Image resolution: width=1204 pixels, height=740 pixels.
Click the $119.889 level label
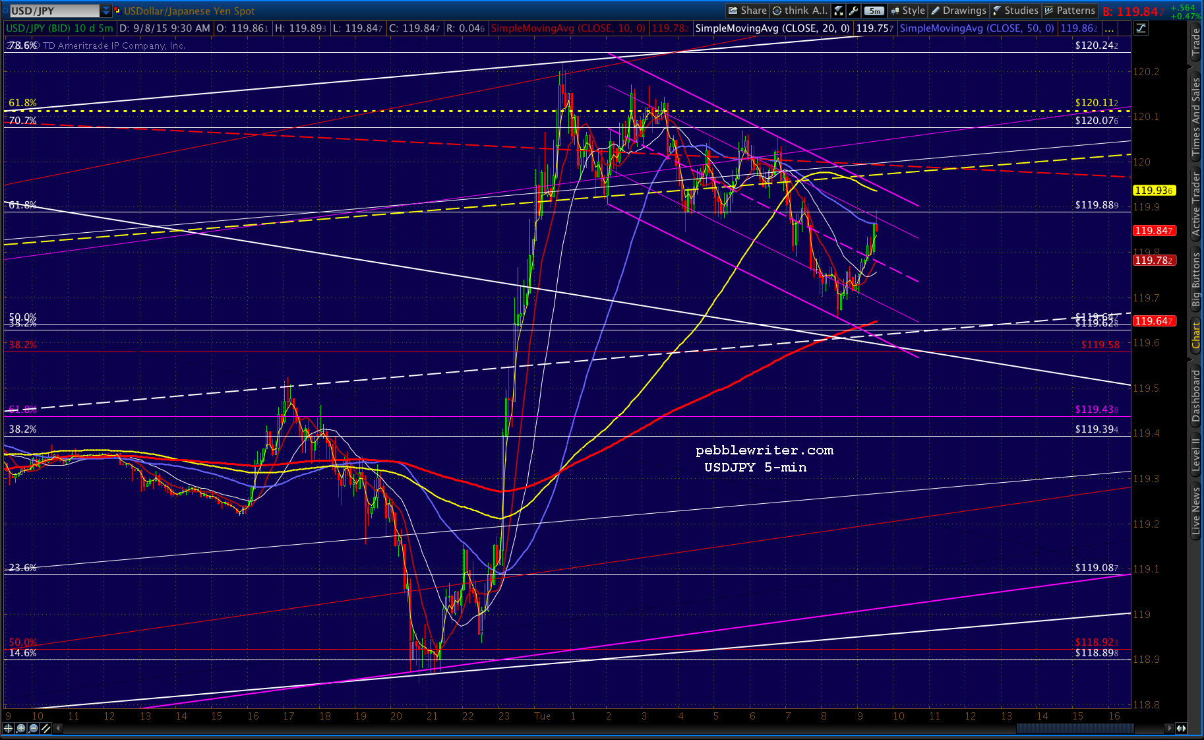point(1097,205)
